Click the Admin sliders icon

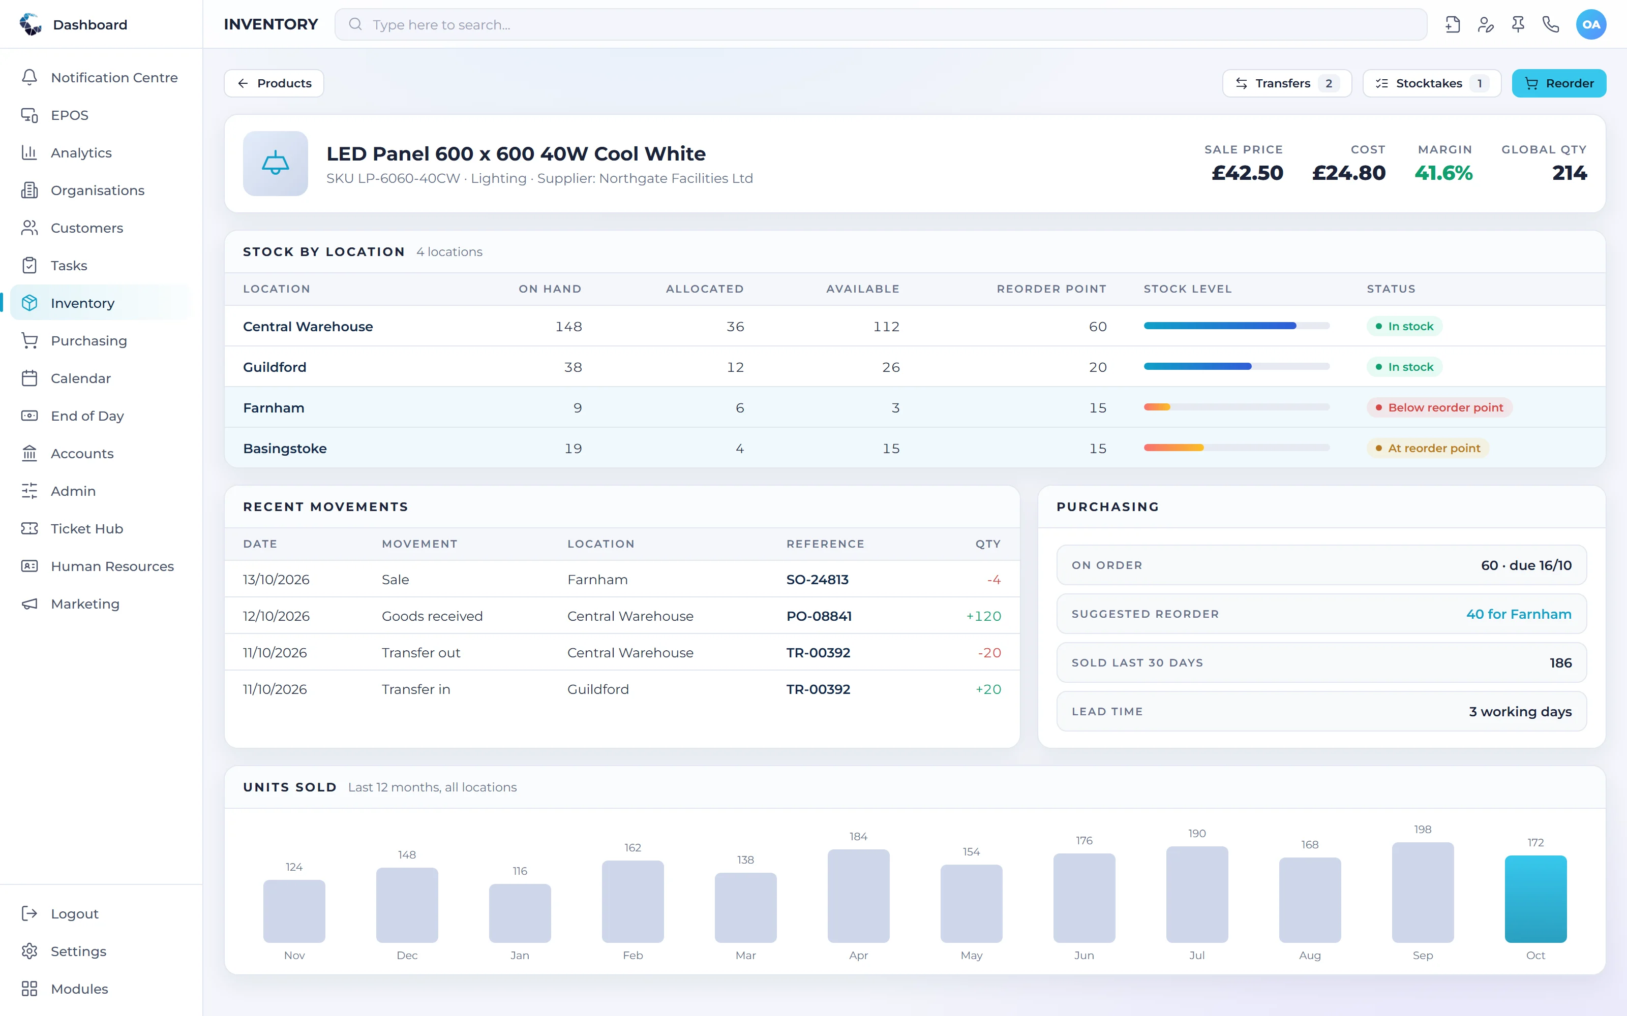coord(29,491)
